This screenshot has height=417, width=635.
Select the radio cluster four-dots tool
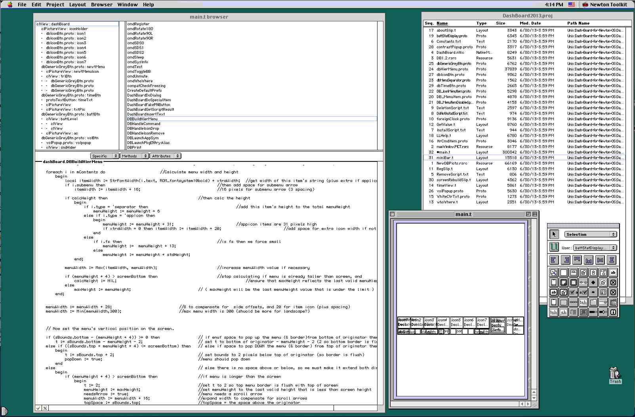coord(603,292)
